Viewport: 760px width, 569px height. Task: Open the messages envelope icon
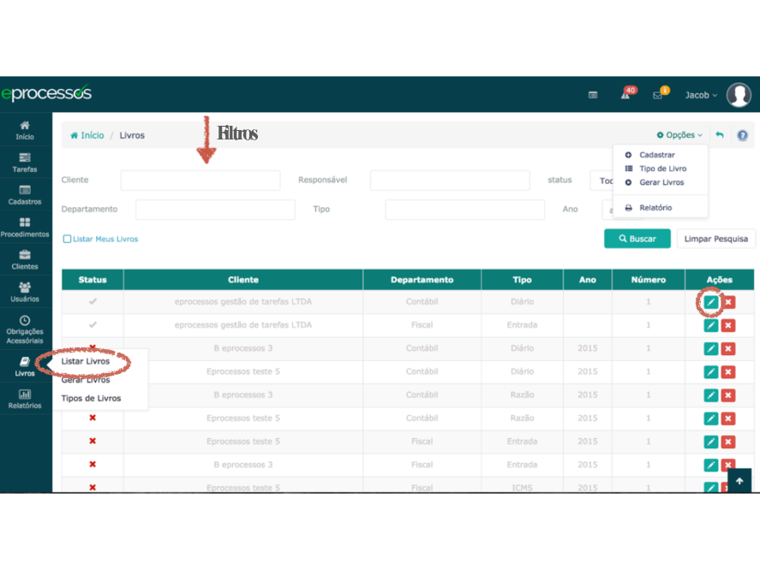658,95
